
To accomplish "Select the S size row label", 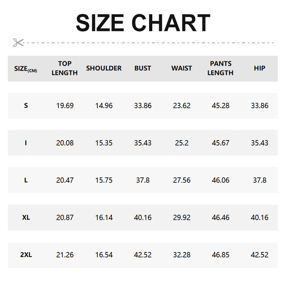I will (26, 106).
